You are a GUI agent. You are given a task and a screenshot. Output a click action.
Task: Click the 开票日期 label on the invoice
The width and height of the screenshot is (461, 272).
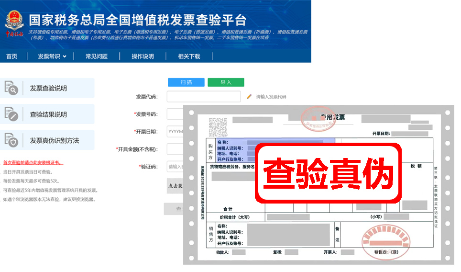[381, 133]
